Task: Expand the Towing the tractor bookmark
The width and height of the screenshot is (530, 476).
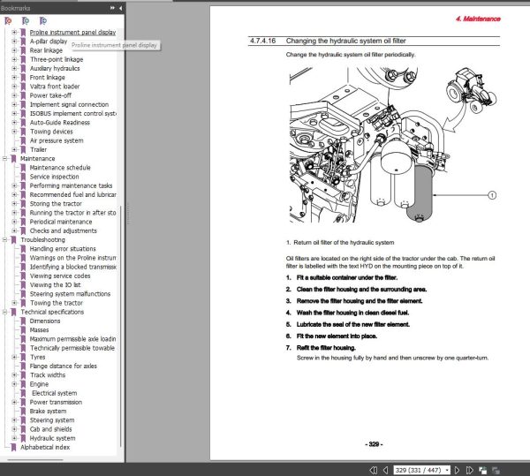Action: (x=14, y=303)
